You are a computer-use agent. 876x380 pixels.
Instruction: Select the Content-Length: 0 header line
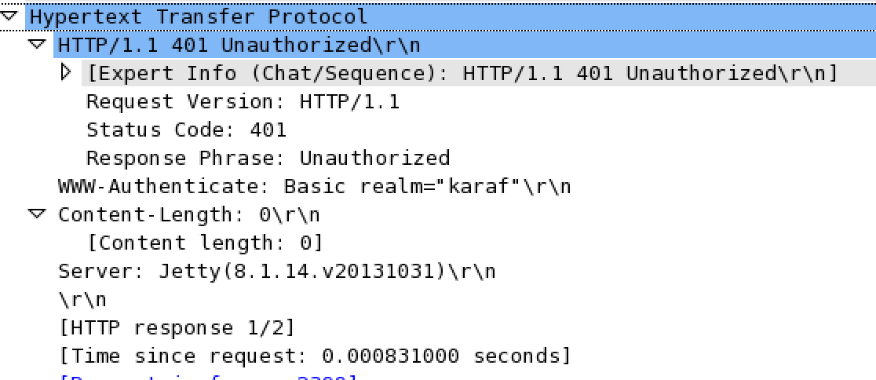tap(189, 214)
